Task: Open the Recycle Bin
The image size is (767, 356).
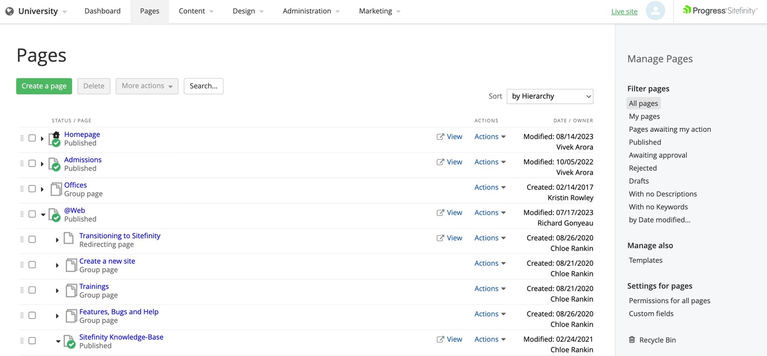Action: pos(657,340)
